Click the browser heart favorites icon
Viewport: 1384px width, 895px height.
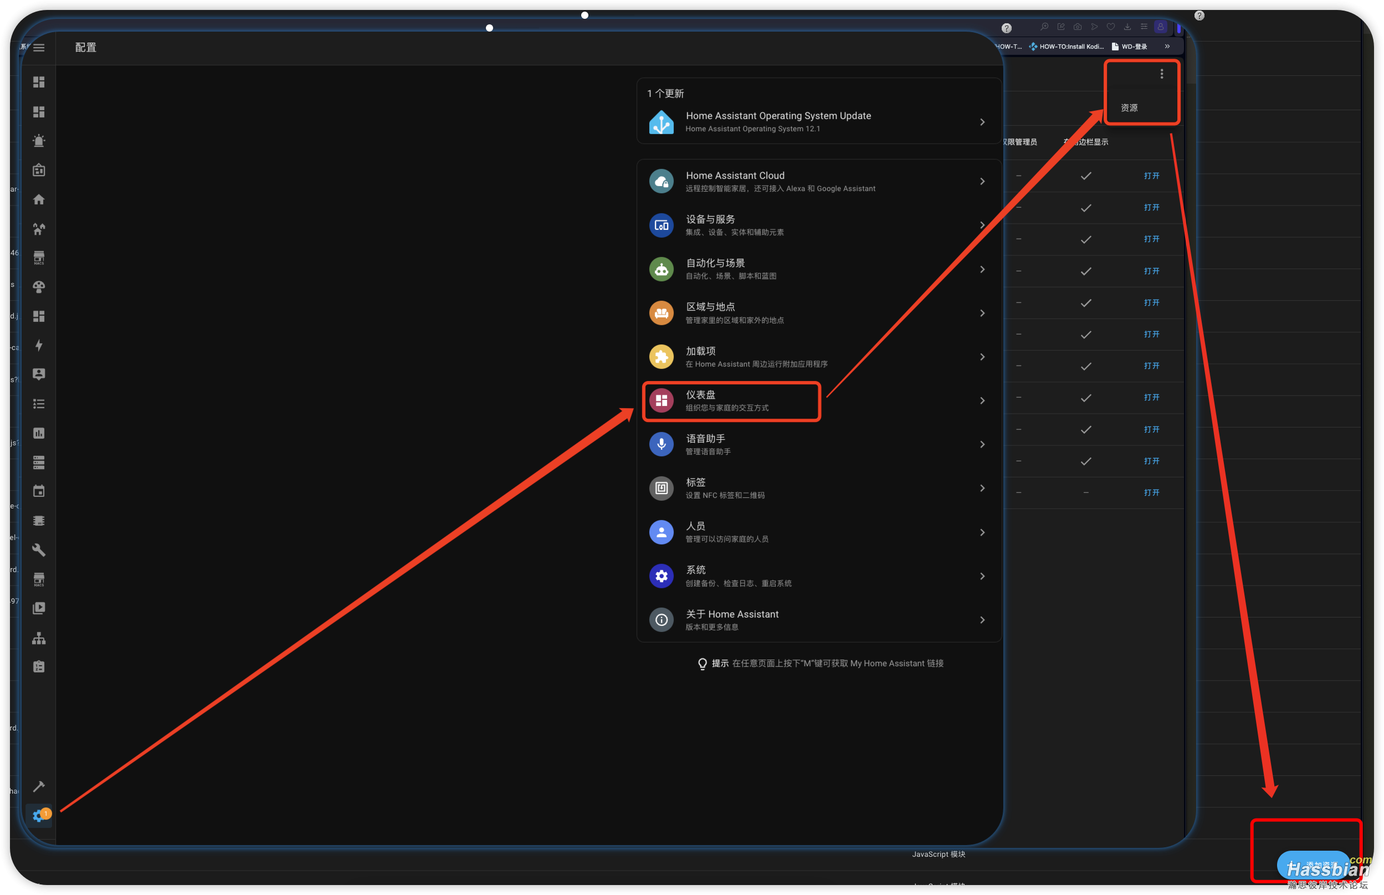click(1111, 27)
